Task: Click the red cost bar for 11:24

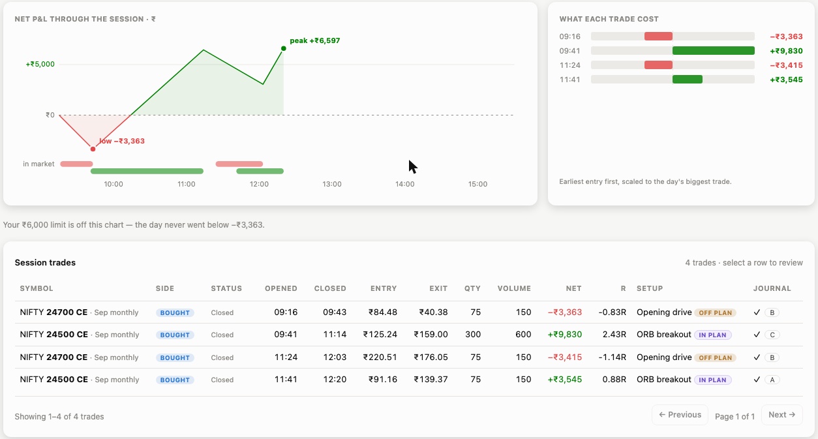Action: click(x=658, y=65)
